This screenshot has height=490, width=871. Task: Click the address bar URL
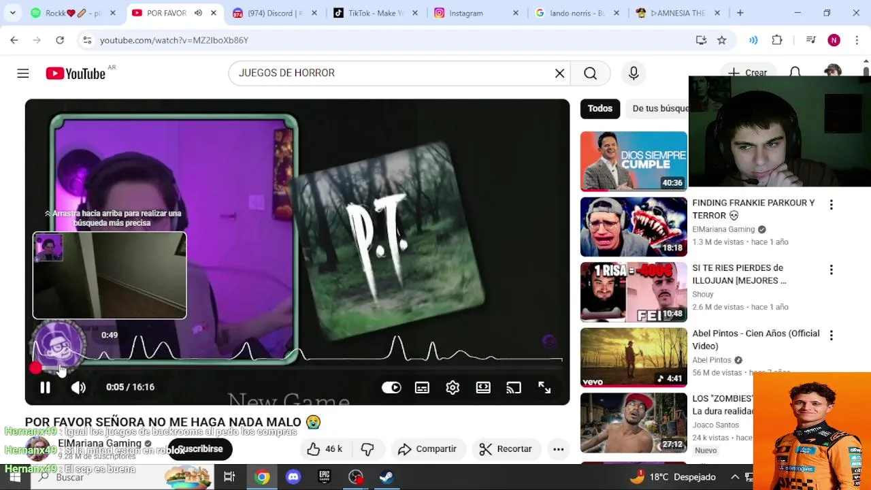(174, 40)
